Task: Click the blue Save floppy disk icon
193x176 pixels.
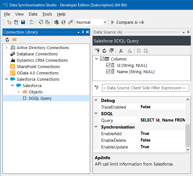Action: click(23, 22)
